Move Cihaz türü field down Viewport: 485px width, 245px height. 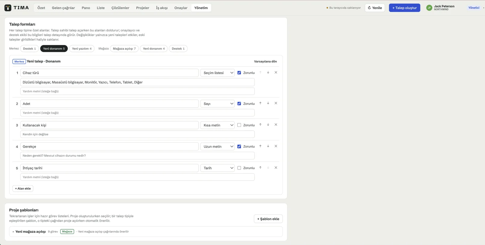pyautogui.click(x=268, y=73)
